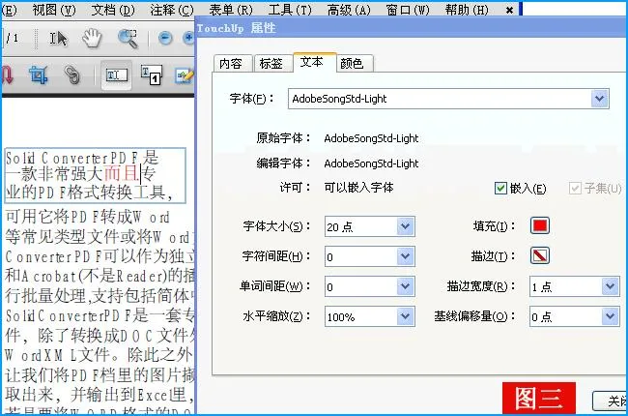Click the AdobeSongStd-Light font field
Viewport: 628px width, 416px height.
440,99
